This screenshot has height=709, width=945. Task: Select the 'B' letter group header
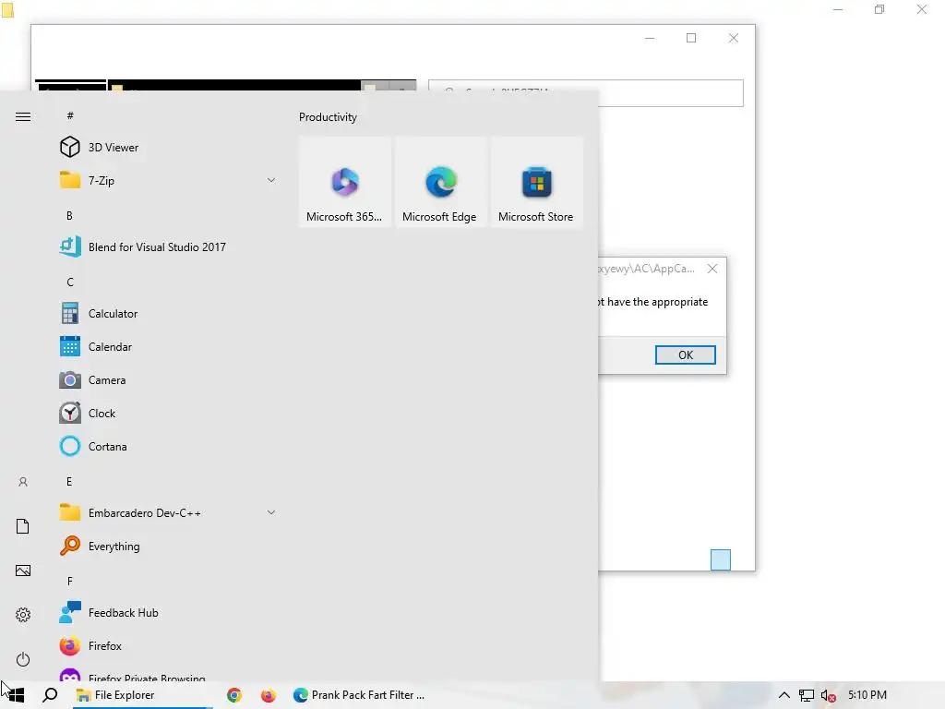(69, 215)
